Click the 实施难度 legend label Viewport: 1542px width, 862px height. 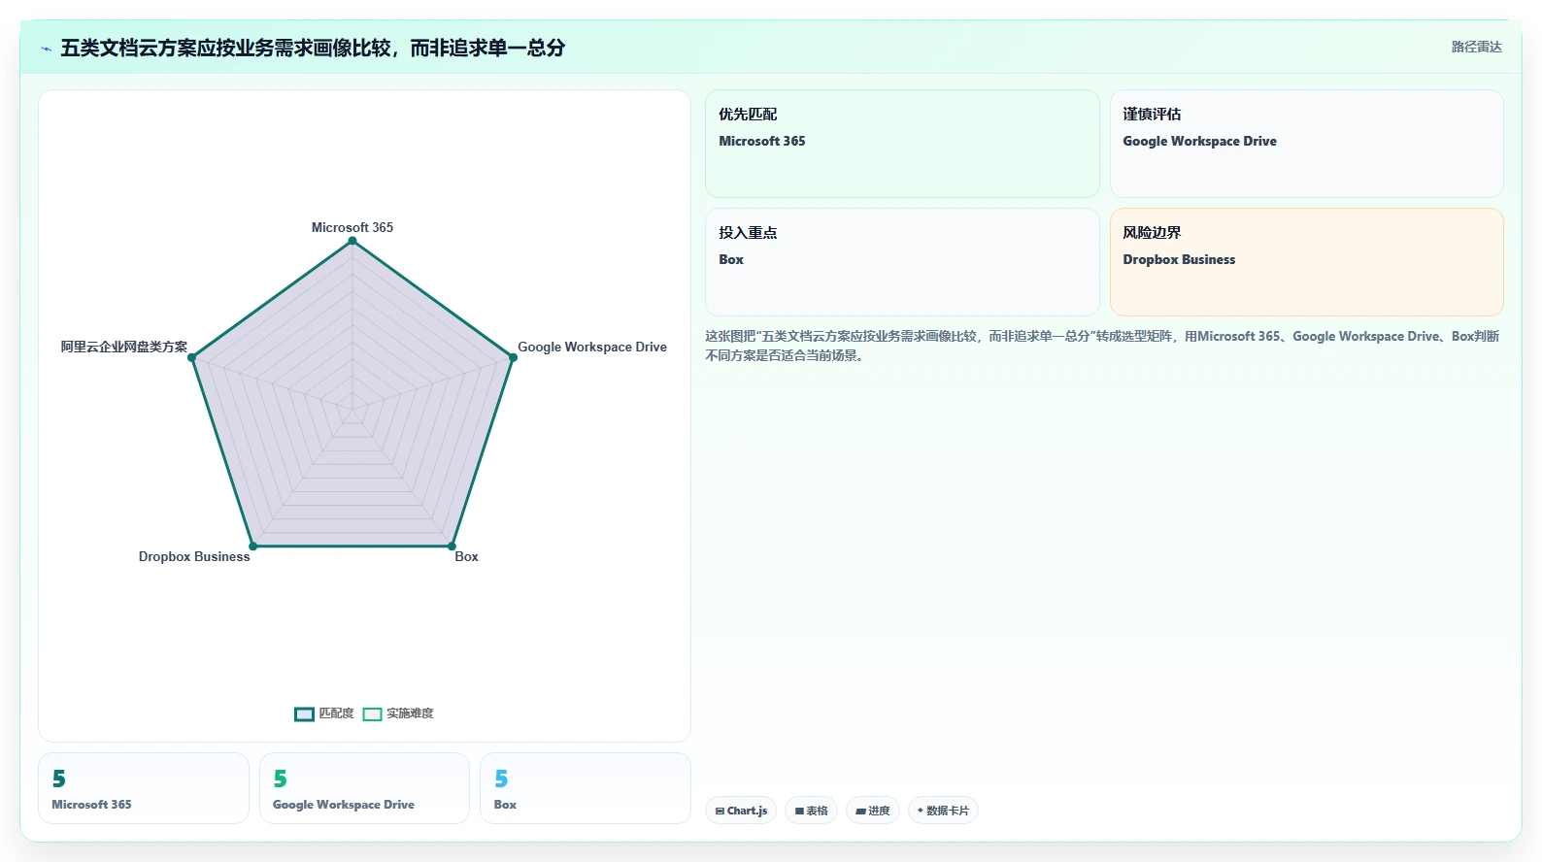pyautogui.click(x=410, y=713)
